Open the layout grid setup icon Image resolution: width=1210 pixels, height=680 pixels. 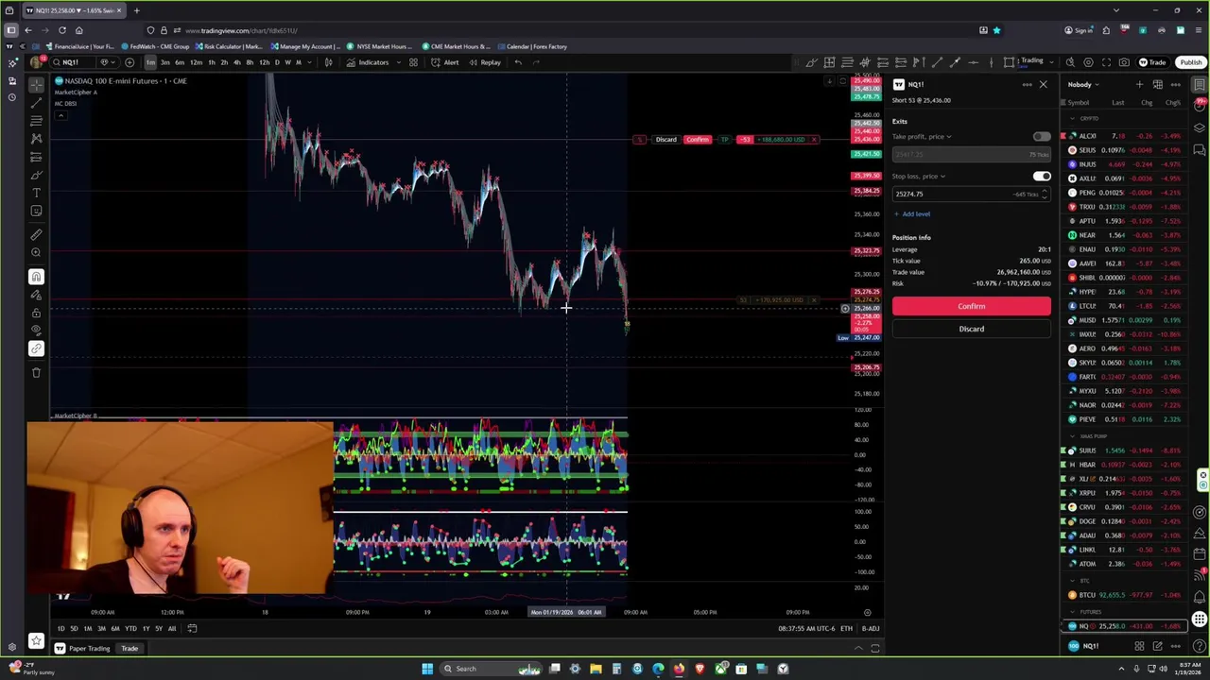tap(413, 62)
